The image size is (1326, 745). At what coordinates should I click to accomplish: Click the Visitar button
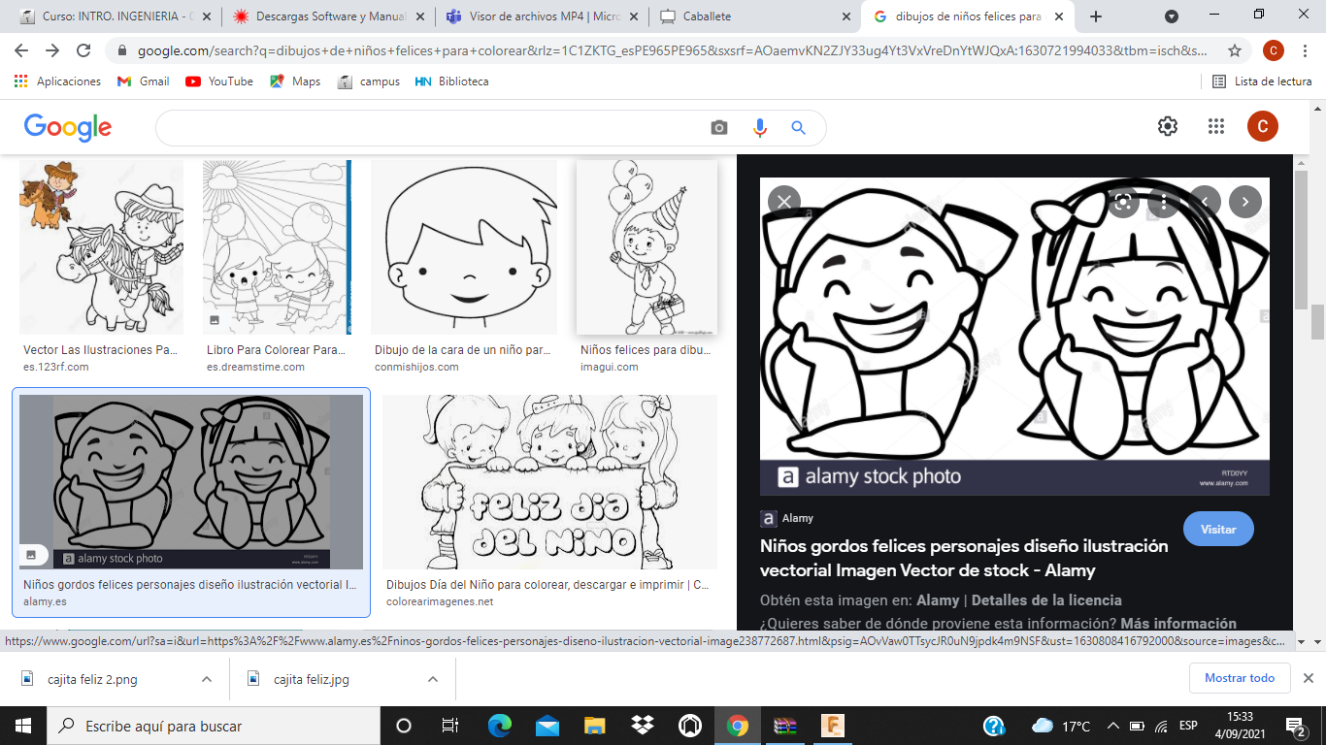click(x=1218, y=530)
